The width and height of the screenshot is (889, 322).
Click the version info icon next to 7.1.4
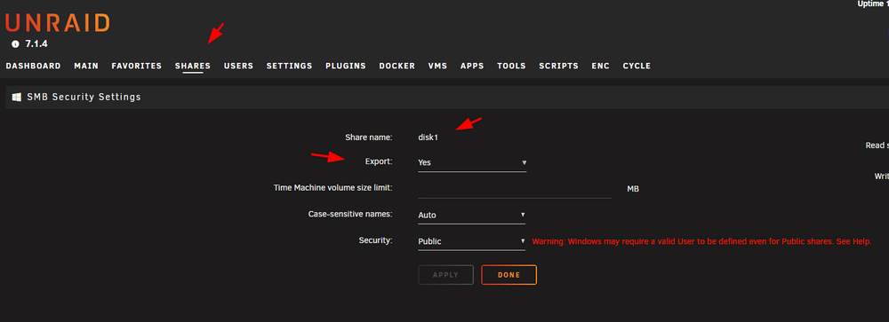point(15,43)
